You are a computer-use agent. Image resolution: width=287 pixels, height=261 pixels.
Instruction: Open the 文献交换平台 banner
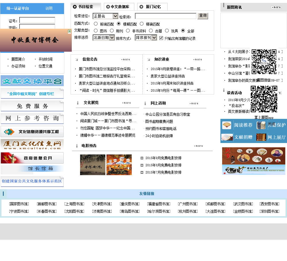(32, 81)
